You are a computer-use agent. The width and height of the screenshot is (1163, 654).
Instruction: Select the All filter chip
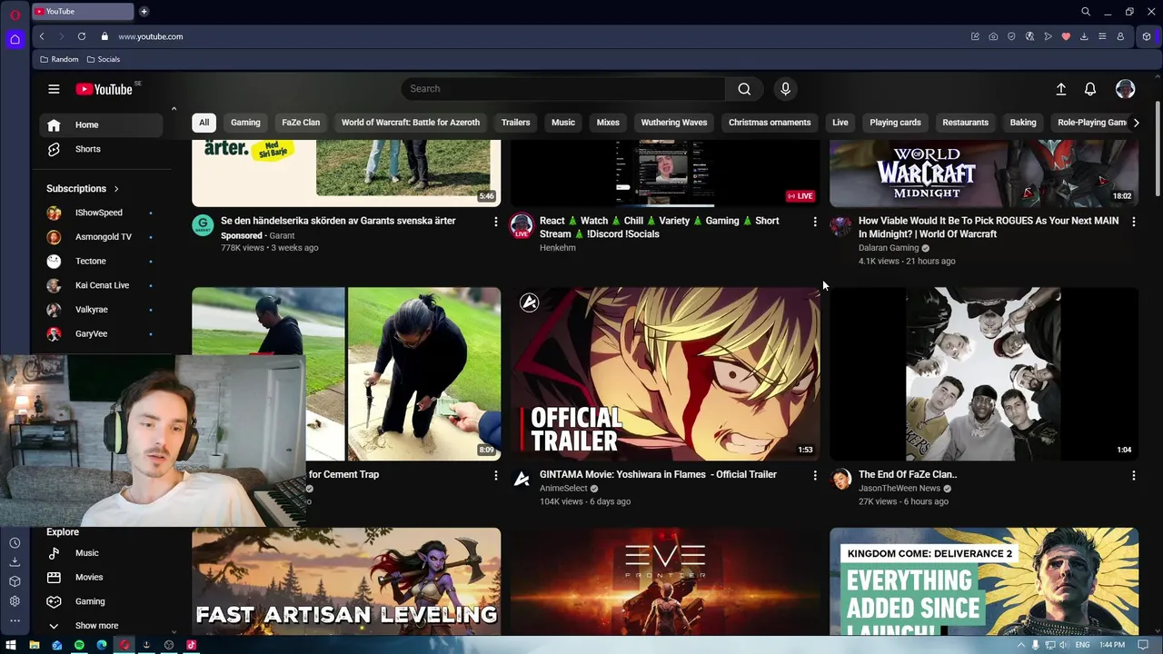204,123
